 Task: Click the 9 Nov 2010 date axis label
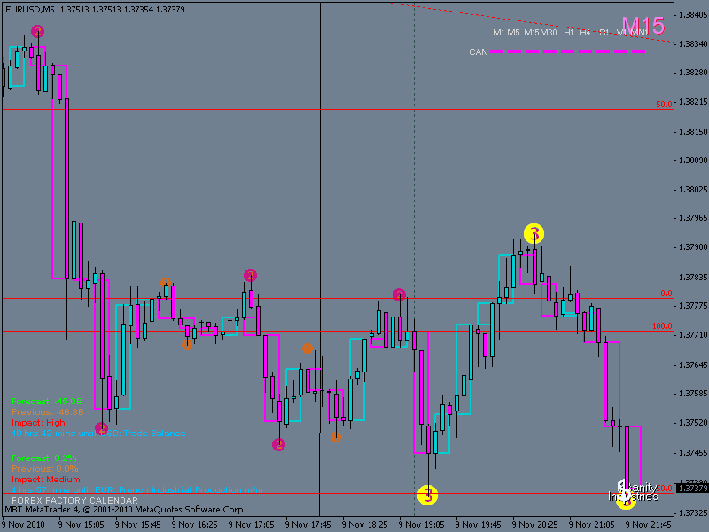(23, 525)
